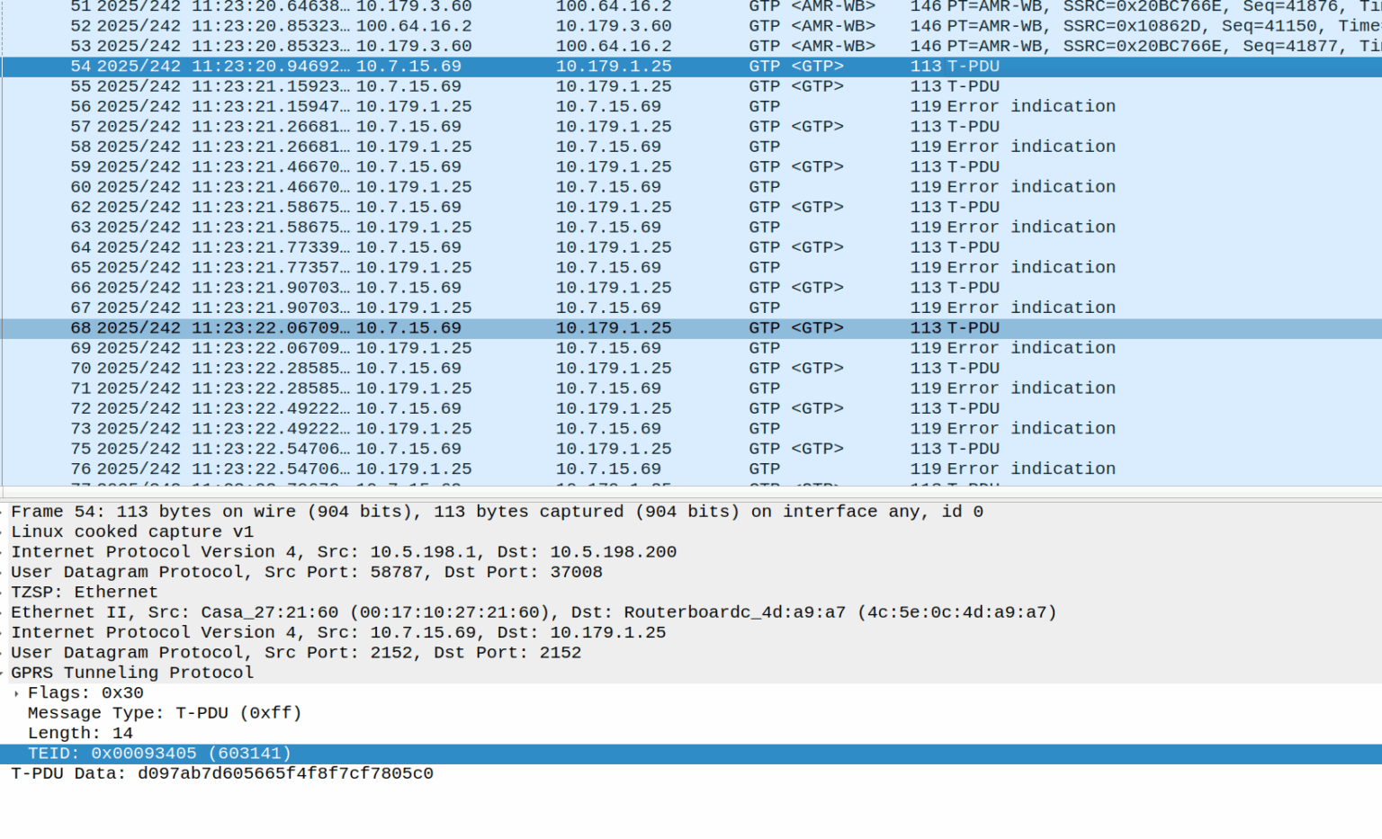This screenshot has height=839, width=1382.
Task: Click the highlighted TEID 0x00093405 field
Action: click(x=159, y=754)
